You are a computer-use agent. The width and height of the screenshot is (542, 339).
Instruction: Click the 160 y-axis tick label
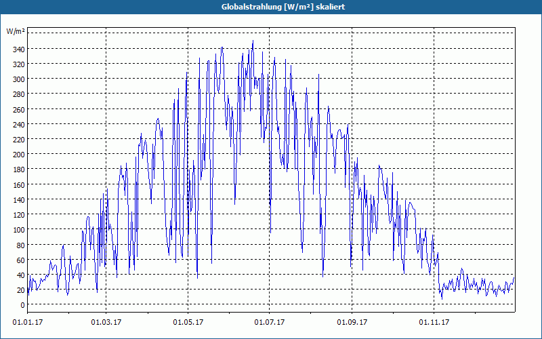[18, 184]
